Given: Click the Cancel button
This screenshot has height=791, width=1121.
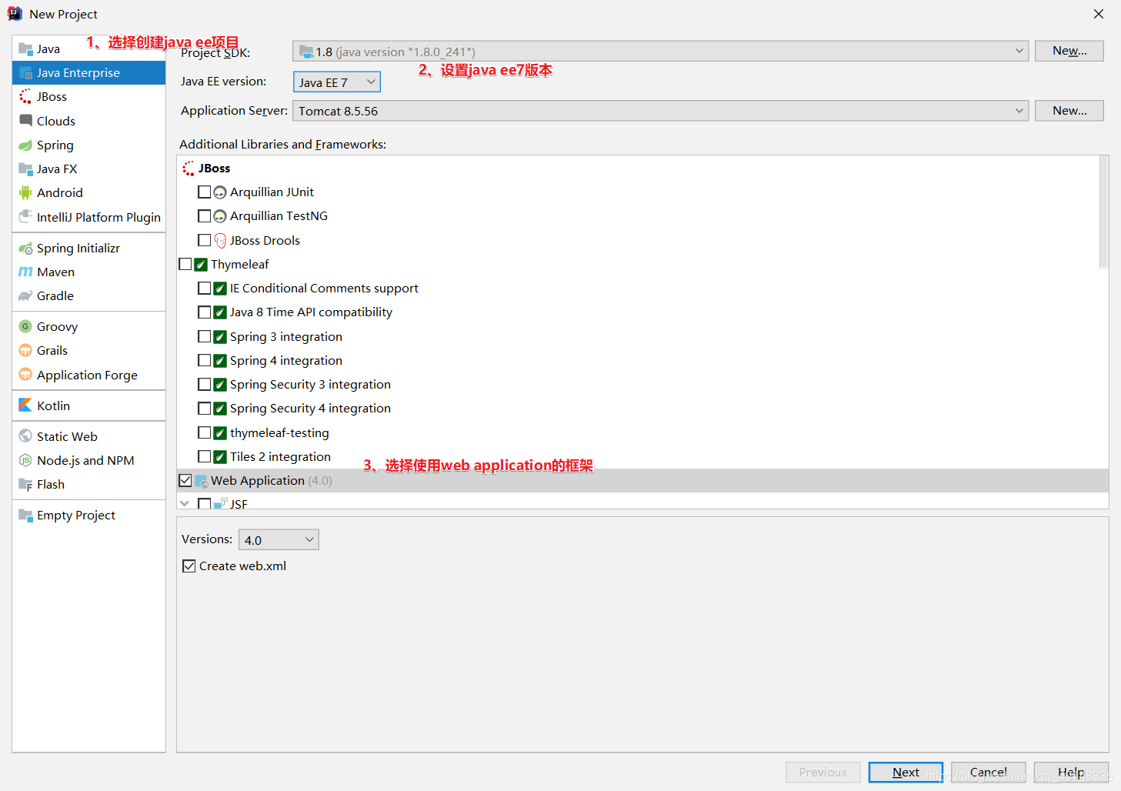Looking at the screenshot, I should tap(989, 772).
